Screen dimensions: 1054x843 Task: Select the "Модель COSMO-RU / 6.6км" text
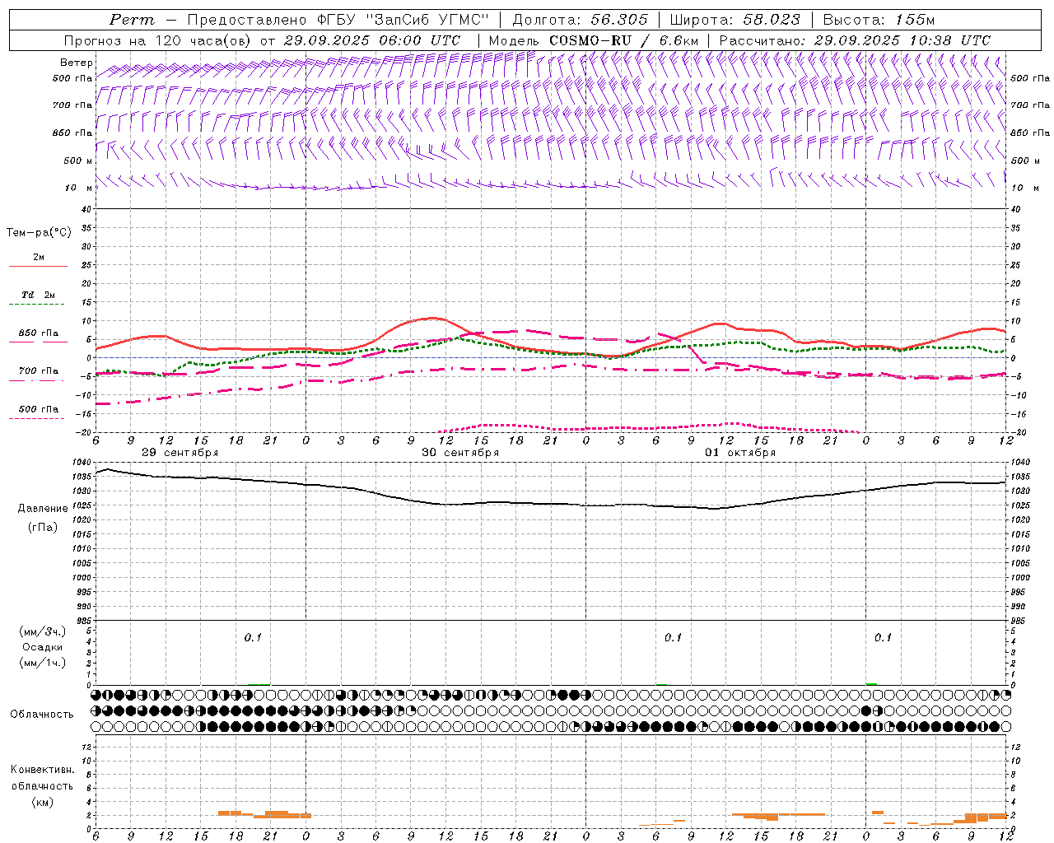(593, 40)
